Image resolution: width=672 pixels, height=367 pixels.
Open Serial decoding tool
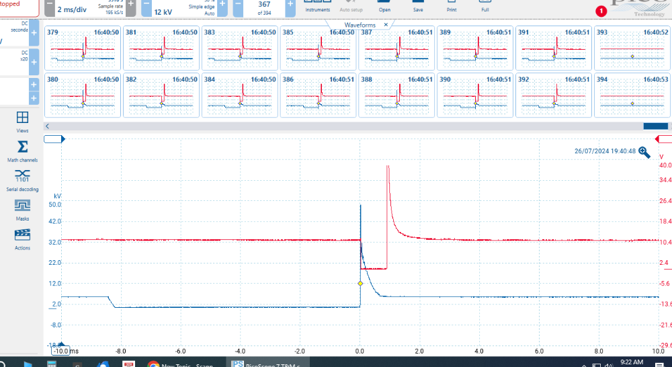pos(22,179)
